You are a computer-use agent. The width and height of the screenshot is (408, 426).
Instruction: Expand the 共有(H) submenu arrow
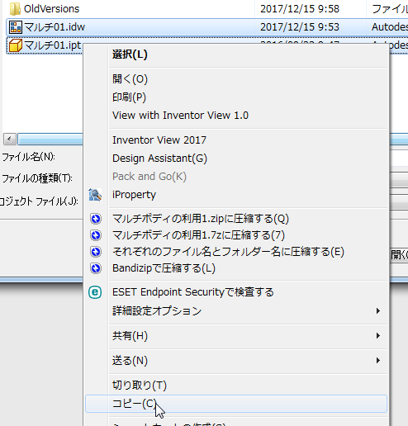click(x=378, y=336)
